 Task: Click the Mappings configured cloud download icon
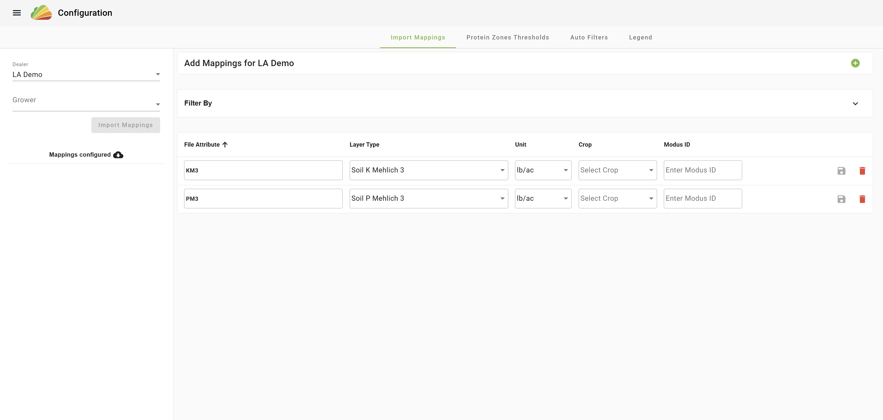118,155
